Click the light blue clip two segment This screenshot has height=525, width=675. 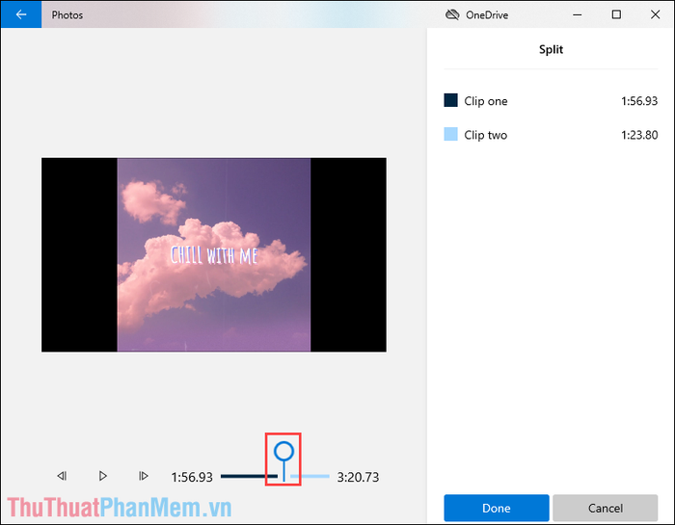tap(310, 476)
